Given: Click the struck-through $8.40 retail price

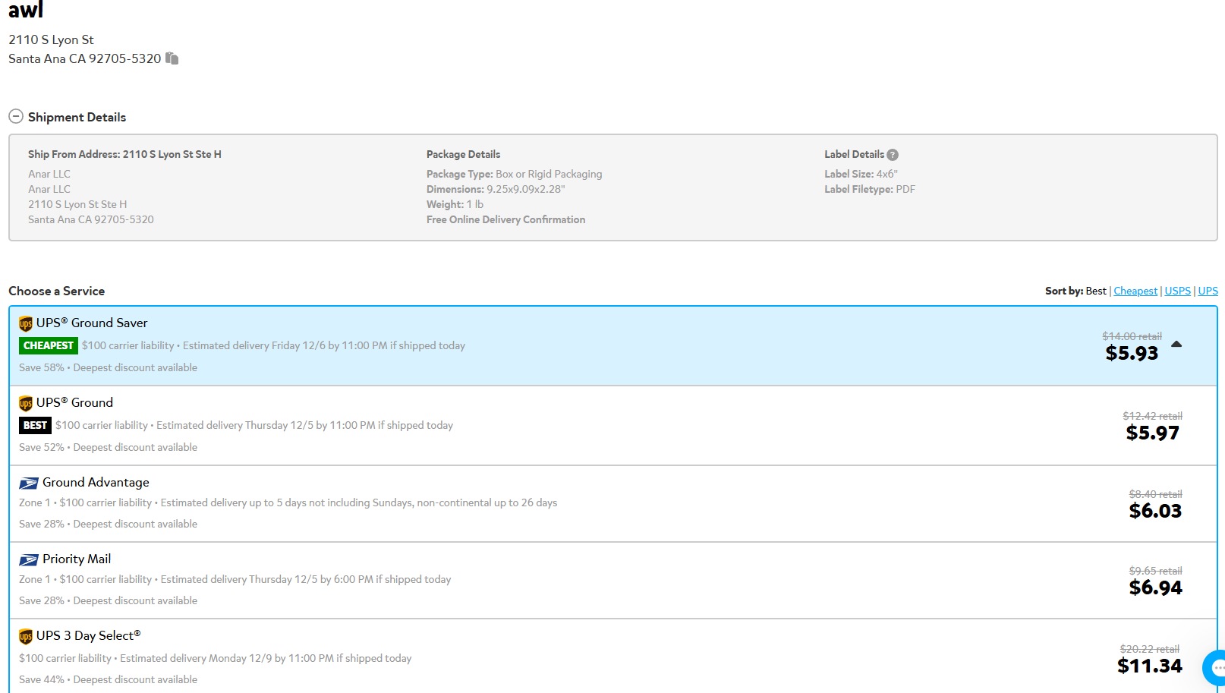Looking at the screenshot, I should (1155, 494).
